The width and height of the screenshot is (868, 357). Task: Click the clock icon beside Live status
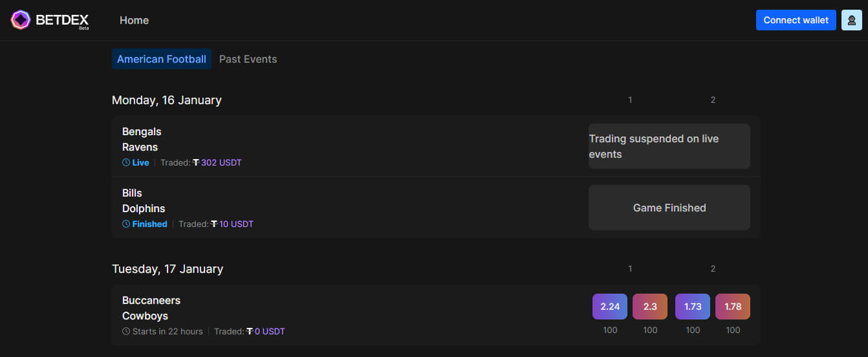coord(126,163)
